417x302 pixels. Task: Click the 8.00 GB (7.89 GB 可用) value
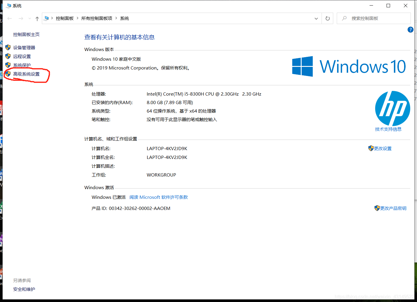click(x=170, y=102)
